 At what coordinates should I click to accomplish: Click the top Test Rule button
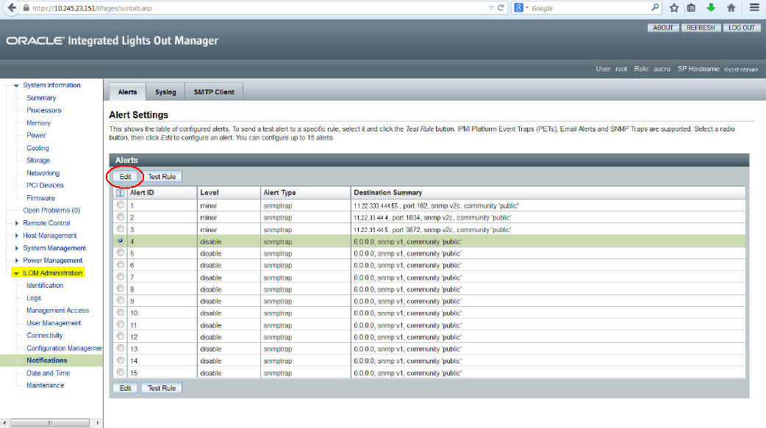point(162,177)
